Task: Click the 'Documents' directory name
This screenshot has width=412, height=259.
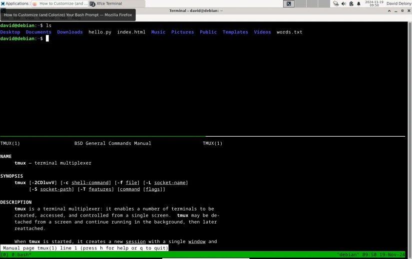Action: tap(38, 32)
